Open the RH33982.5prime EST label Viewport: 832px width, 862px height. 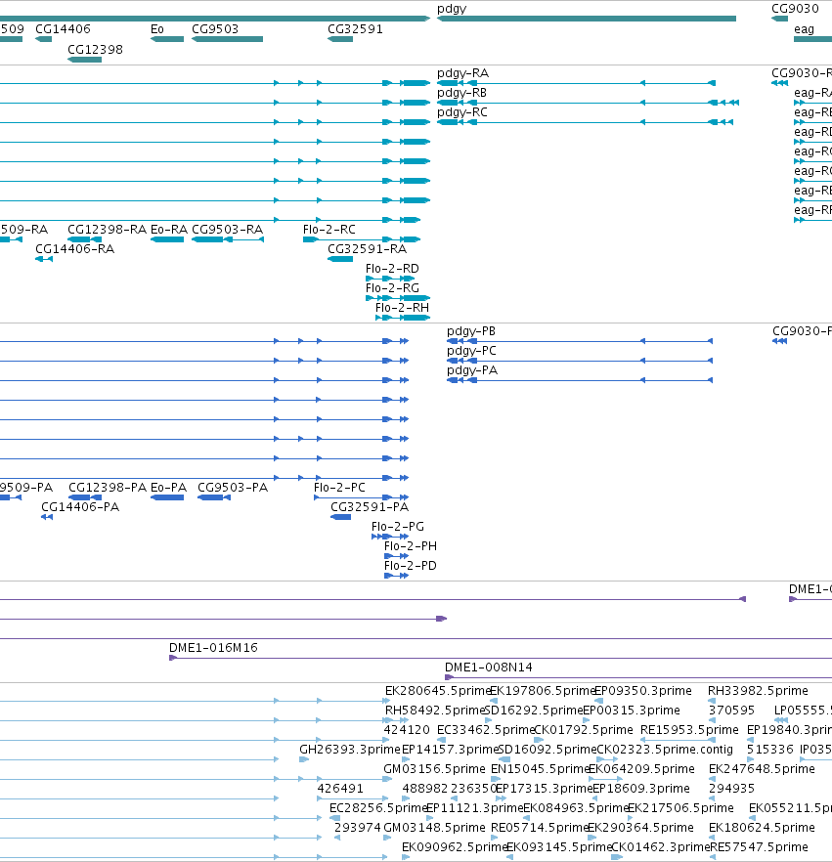tap(758, 690)
